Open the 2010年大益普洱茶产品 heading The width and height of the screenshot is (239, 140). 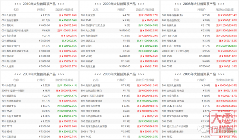[x=39, y=4]
